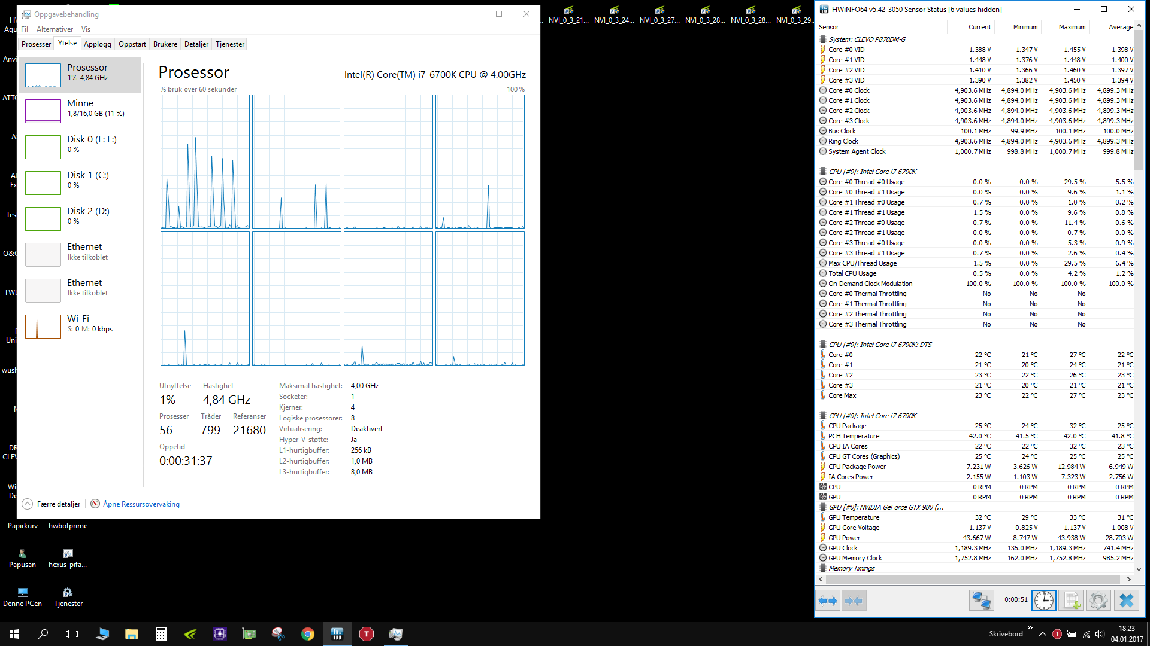The height and width of the screenshot is (646, 1150).
Task: Click Færre detaljer button
Action: click(59, 504)
